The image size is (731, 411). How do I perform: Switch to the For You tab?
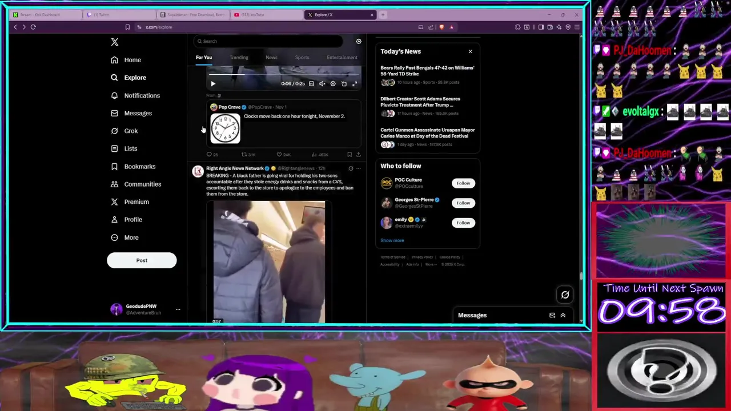coord(204,57)
